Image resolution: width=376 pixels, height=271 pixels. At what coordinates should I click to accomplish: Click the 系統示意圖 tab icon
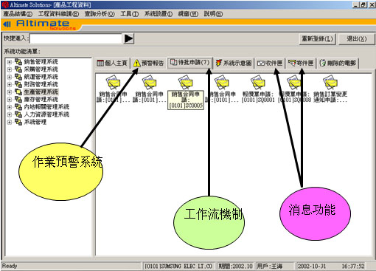point(218,63)
